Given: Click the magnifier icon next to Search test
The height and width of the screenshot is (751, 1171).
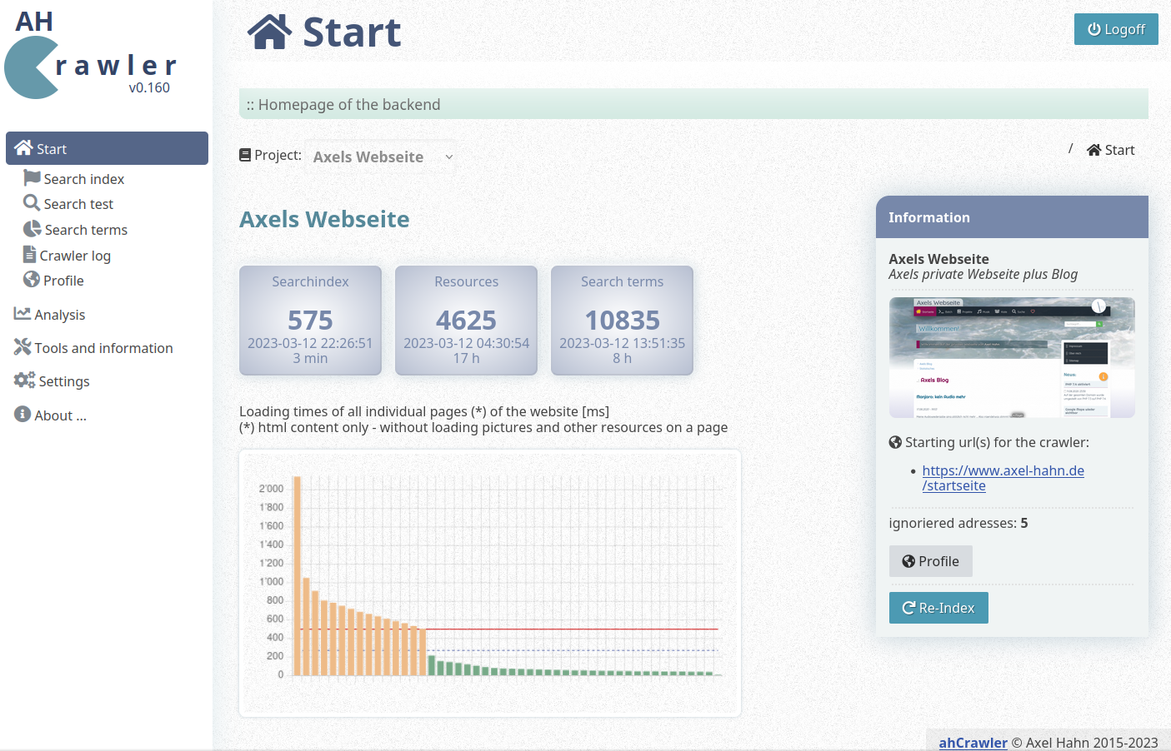Looking at the screenshot, I should [x=32, y=203].
